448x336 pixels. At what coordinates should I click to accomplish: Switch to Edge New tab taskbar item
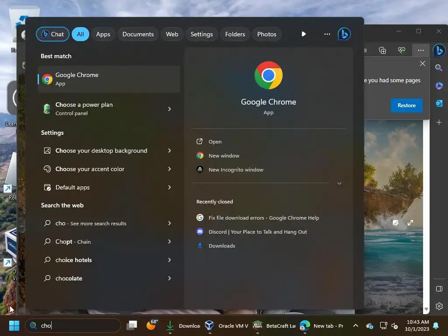pos(322,325)
